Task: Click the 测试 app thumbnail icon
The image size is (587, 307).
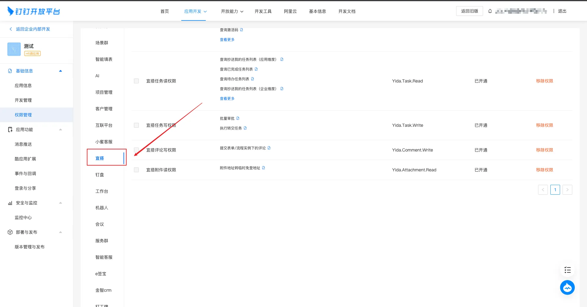Action: [14, 49]
